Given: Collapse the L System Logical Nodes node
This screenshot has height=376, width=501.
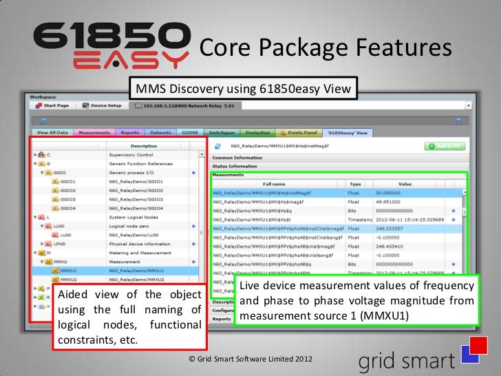Looking at the screenshot, I should 35,217.
